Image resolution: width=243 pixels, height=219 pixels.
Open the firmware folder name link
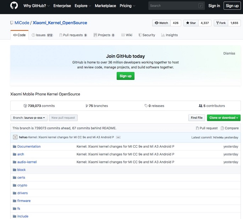pyautogui.click(x=24, y=201)
